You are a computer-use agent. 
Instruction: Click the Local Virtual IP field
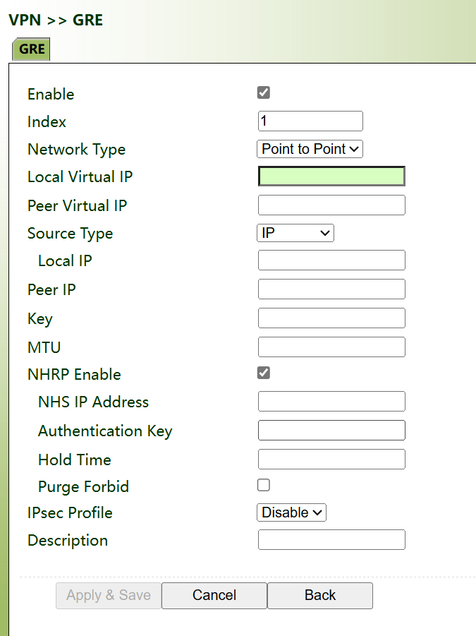click(x=331, y=176)
